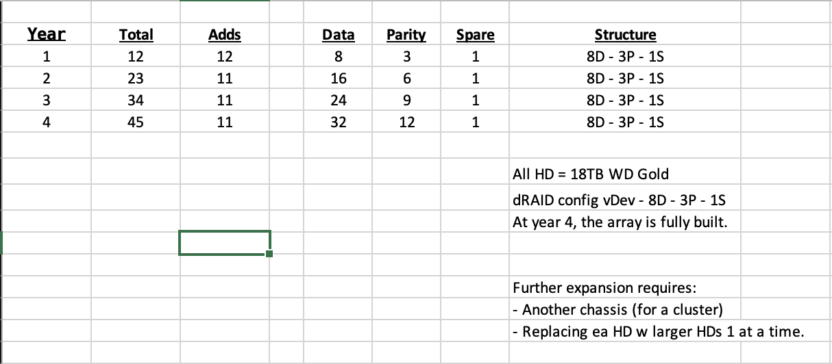Select the 'Replacing ea HD w larger HDs' cell
Viewport: 832px width, 364px height.
(x=658, y=333)
